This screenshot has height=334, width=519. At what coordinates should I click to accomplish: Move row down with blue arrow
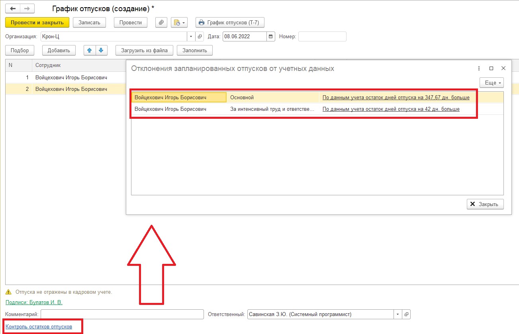pyautogui.click(x=101, y=50)
